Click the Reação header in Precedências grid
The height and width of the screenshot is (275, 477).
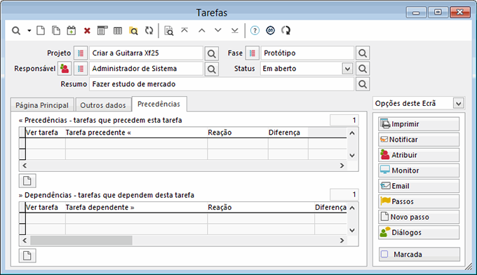tap(238, 133)
